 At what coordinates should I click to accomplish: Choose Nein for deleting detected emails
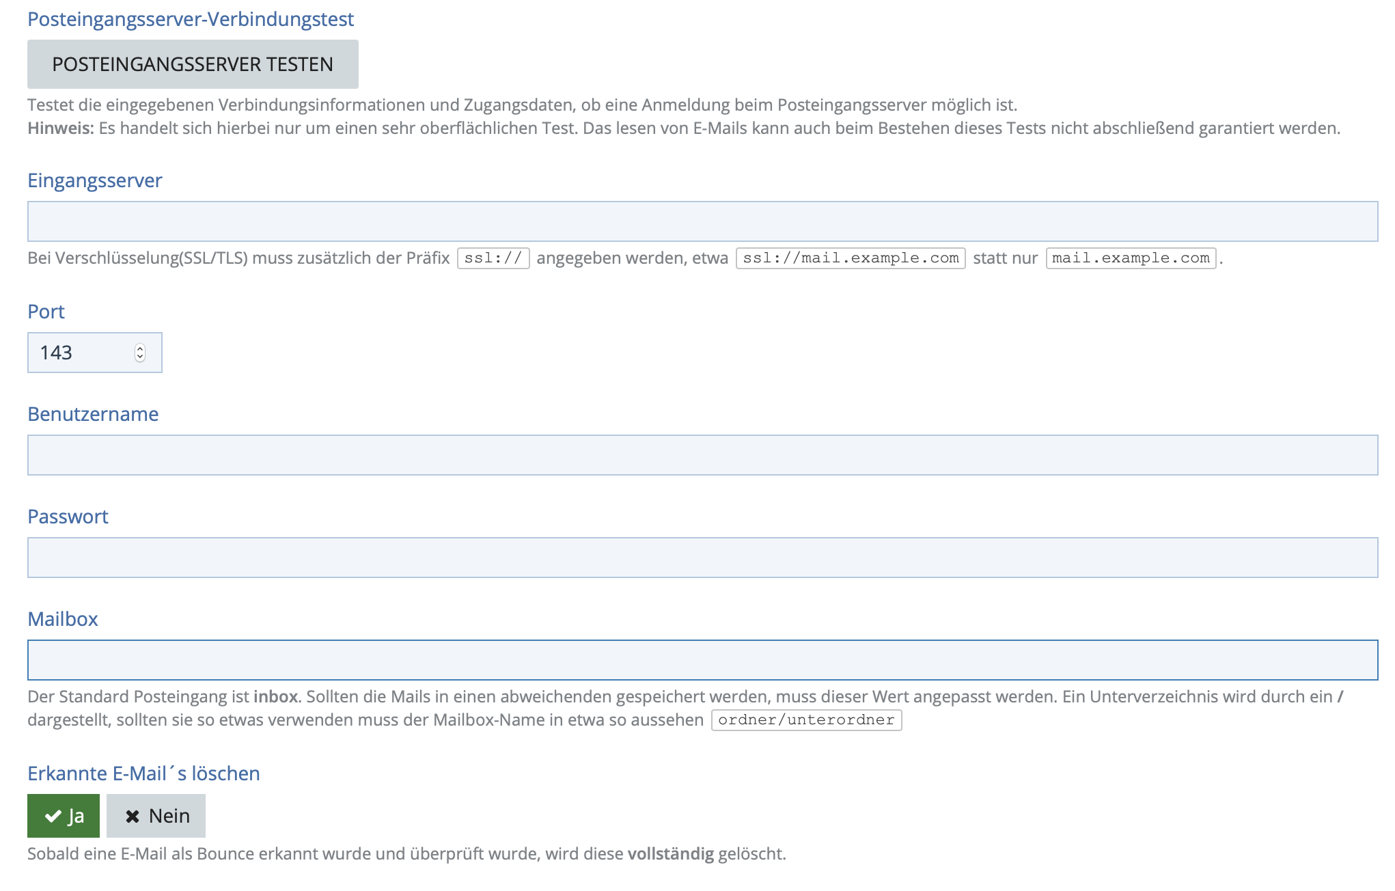pyautogui.click(x=156, y=816)
